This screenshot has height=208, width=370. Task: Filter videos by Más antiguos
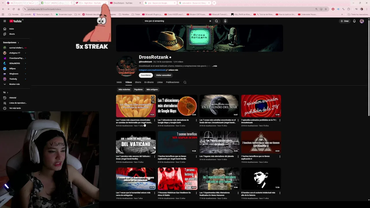coord(152,90)
